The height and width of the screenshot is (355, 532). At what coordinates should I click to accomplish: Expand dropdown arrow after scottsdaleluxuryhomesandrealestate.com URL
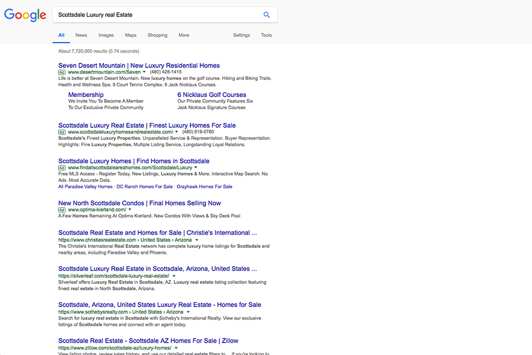[x=176, y=132]
